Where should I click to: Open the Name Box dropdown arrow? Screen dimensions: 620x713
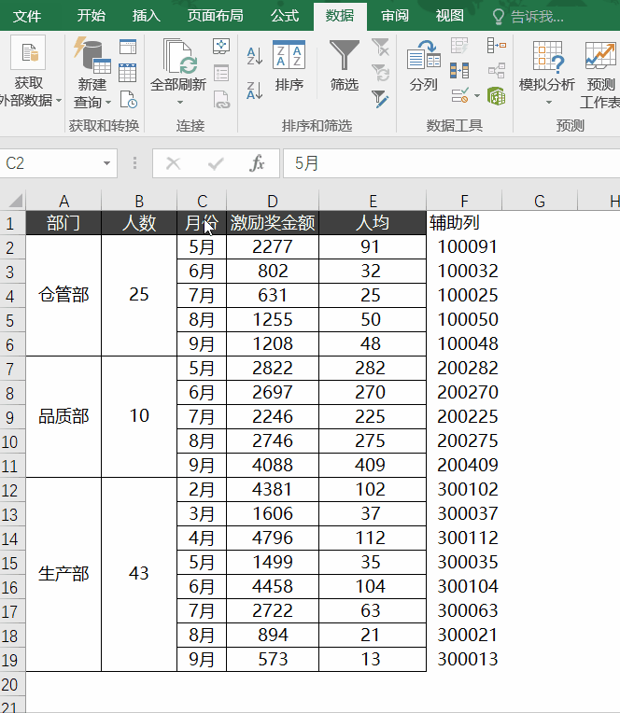coord(106,162)
